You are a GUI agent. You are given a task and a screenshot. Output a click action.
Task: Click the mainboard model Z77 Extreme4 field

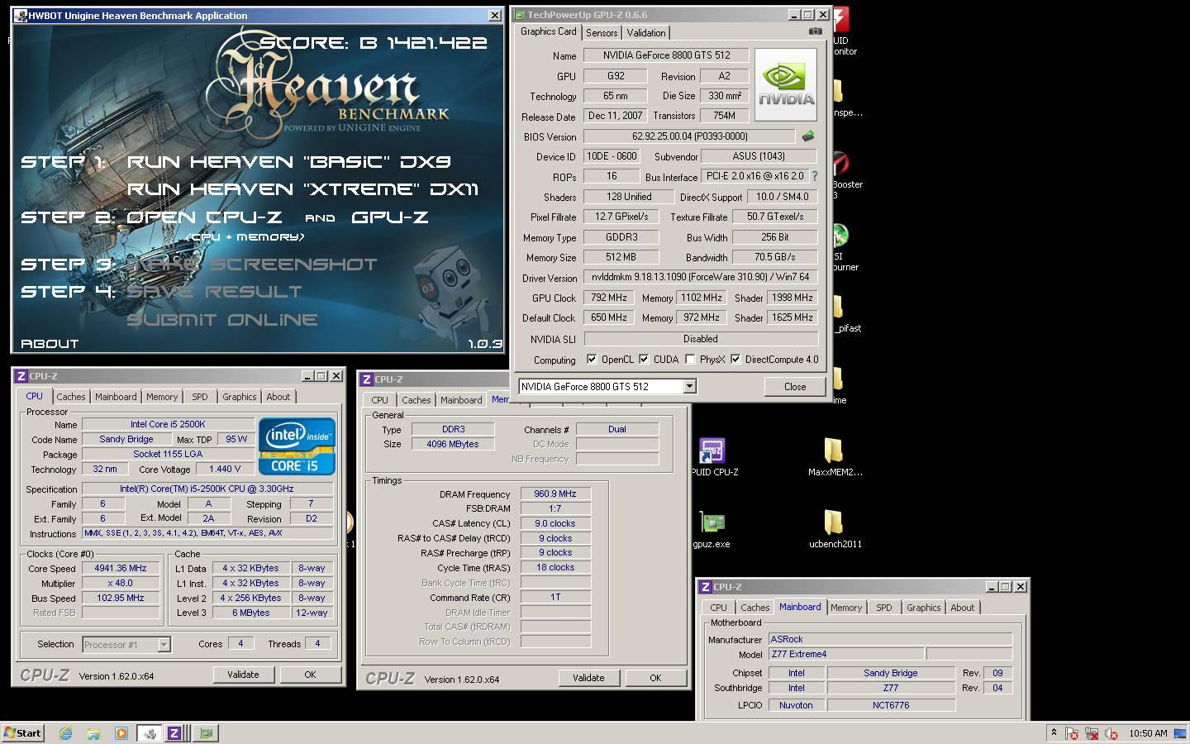click(846, 654)
